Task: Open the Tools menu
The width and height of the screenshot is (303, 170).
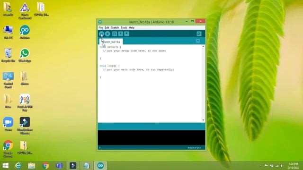Action: point(124,28)
